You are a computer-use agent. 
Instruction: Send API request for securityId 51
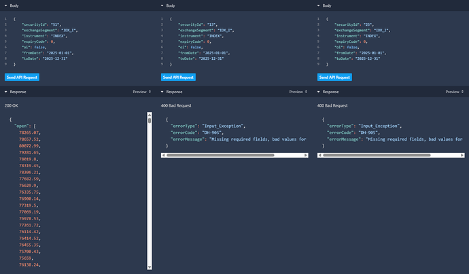pyautogui.click(x=22, y=78)
